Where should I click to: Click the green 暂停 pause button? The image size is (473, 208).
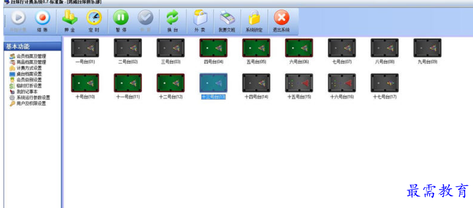click(121, 17)
